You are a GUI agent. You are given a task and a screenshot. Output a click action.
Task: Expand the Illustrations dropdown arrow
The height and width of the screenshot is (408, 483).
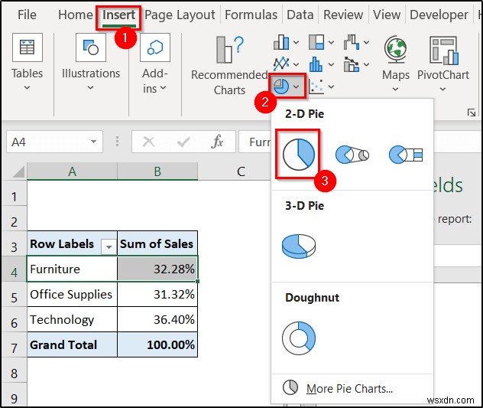click(90, 88)
